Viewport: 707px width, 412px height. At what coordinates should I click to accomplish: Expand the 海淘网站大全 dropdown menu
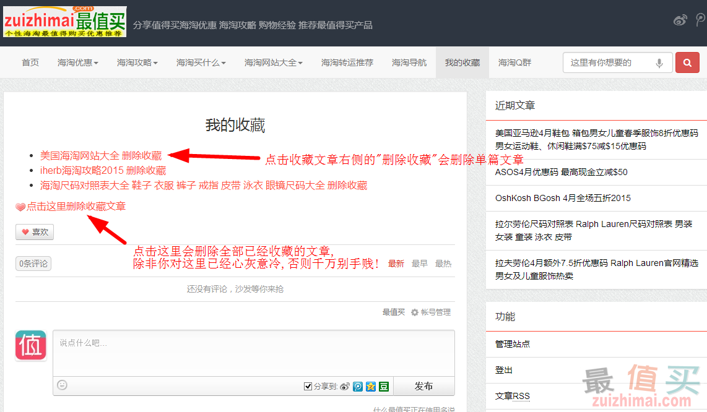click(x=273, y=62)
